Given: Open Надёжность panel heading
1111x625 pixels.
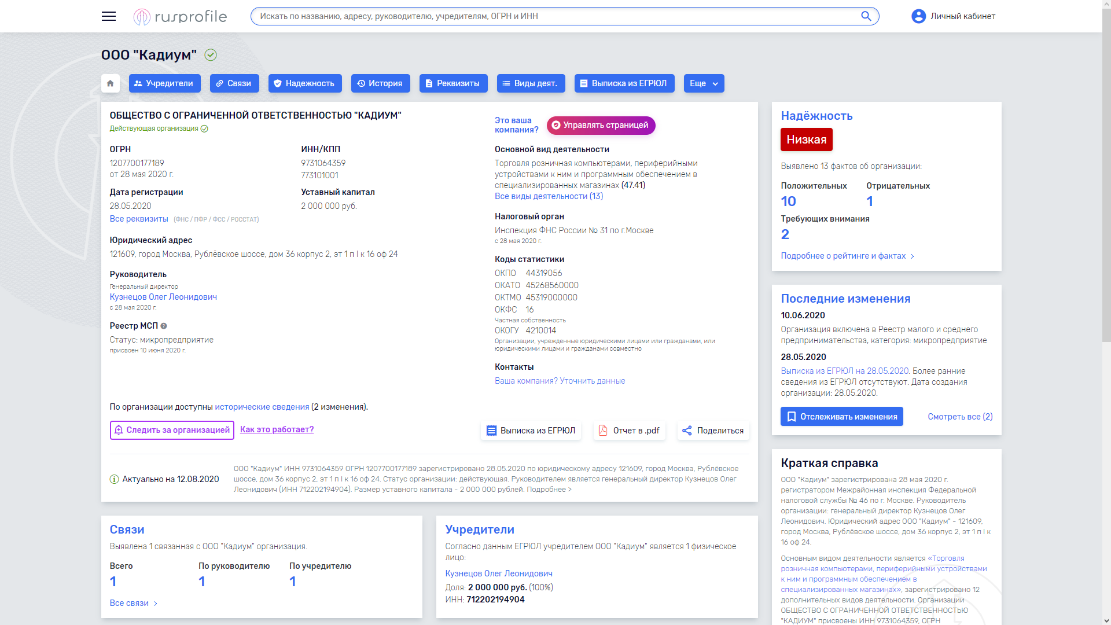Looking at the screenshot, I should click(816, 116).
